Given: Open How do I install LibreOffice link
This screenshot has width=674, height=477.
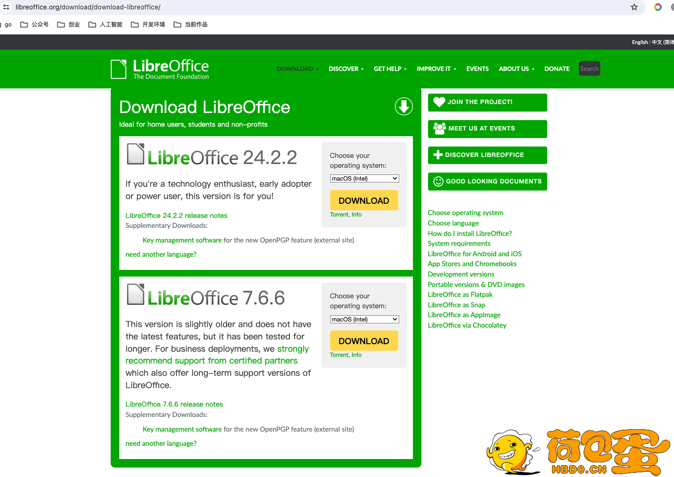Looking at the screenshot, I should pos(470,234).
